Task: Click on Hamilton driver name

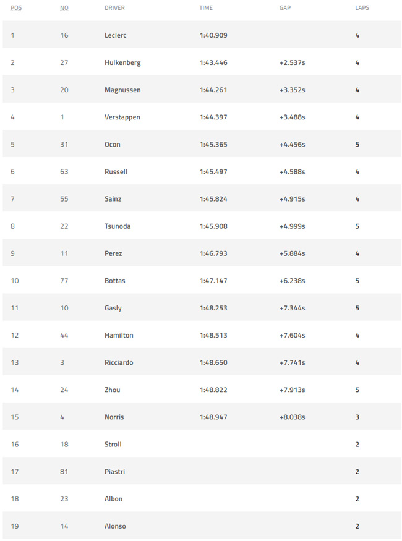Action: tap(119, 335)
